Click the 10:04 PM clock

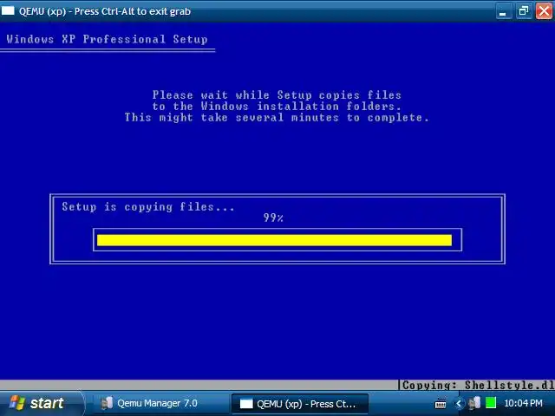pos(523,403)
